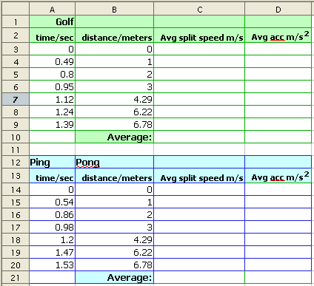The image size is (314, 286).
Task: Select column C header
Action: (x=199, y=10)
